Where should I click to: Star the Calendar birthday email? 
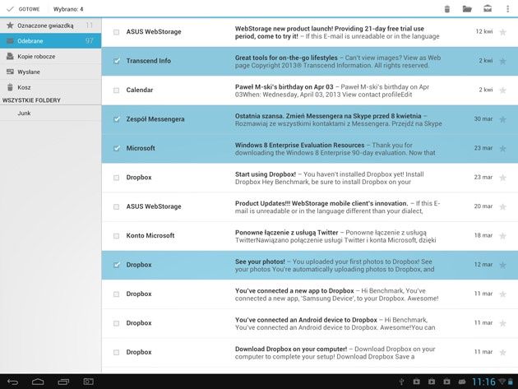[x=503, y=90]
